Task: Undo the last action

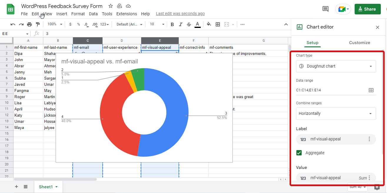Action: pos(13,24)
